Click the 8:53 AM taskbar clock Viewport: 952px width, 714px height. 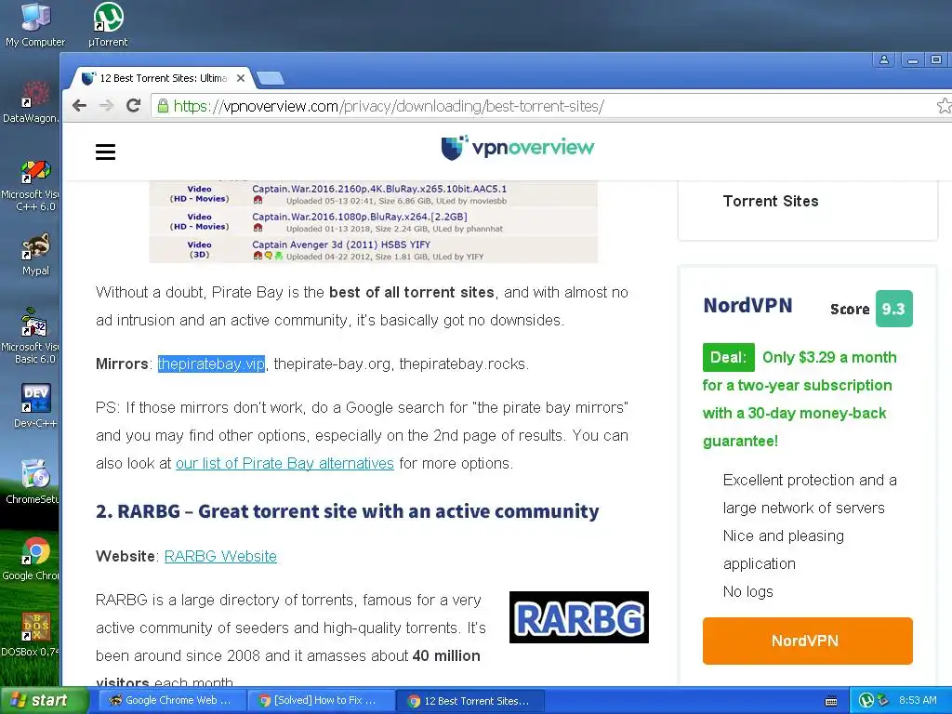point(918,701)
